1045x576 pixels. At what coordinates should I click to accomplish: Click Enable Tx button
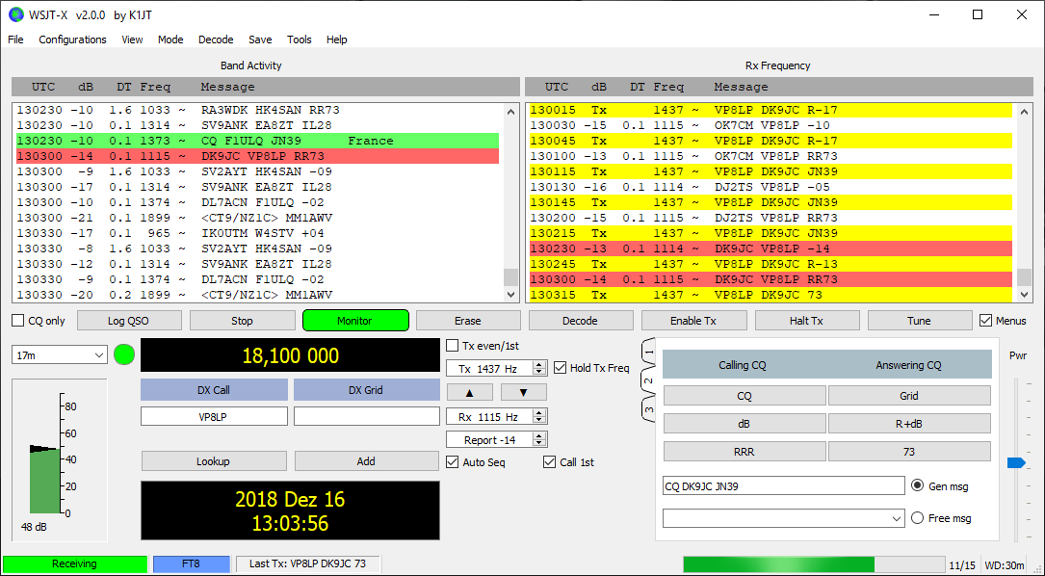pos(693,321)
